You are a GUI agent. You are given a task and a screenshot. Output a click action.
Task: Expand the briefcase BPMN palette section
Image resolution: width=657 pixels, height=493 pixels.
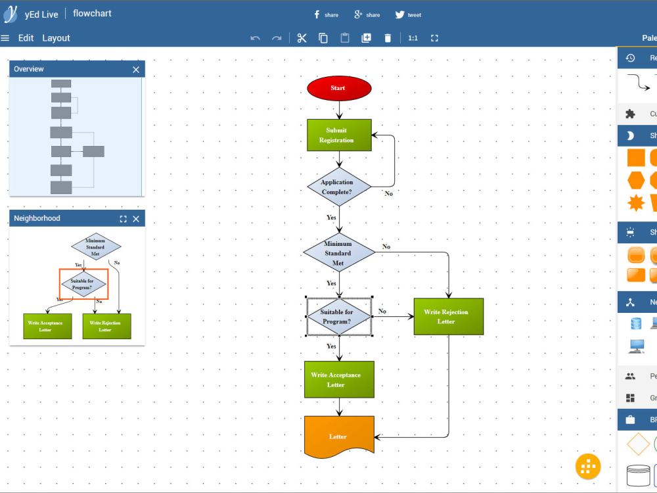click(x=637, y=419)
